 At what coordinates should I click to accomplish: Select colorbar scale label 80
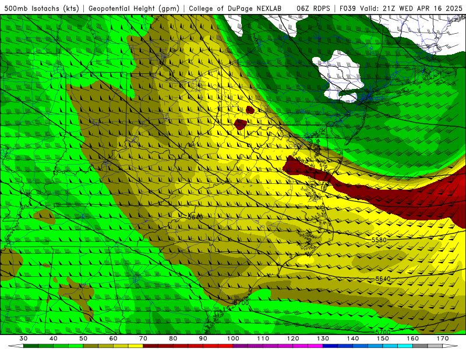coord(173,339)
